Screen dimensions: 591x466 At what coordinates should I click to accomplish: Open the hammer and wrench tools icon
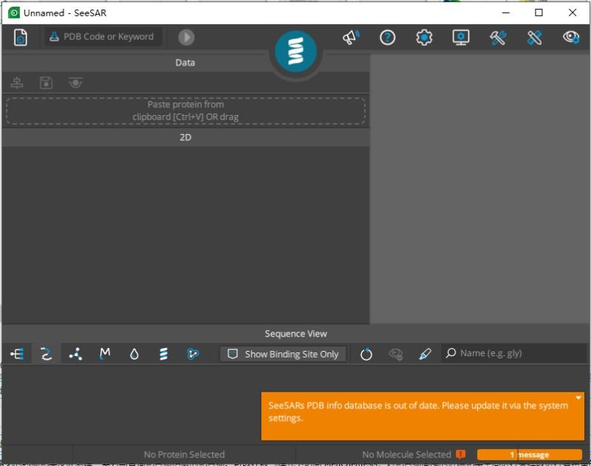tap(497, 37)
